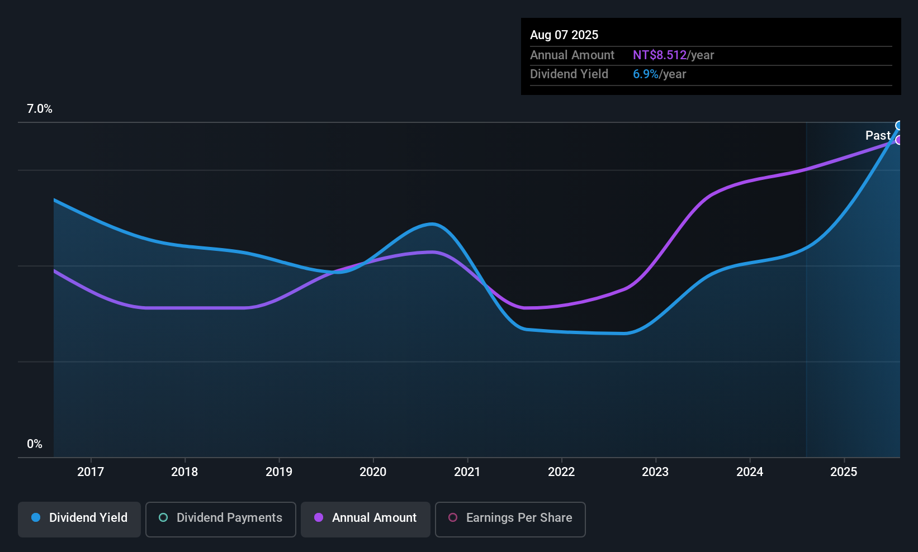Screen dimensions: 918x552
Task: Click the blue Dividend Yield line endpoint marker
Action: click(x=899, y=126)
